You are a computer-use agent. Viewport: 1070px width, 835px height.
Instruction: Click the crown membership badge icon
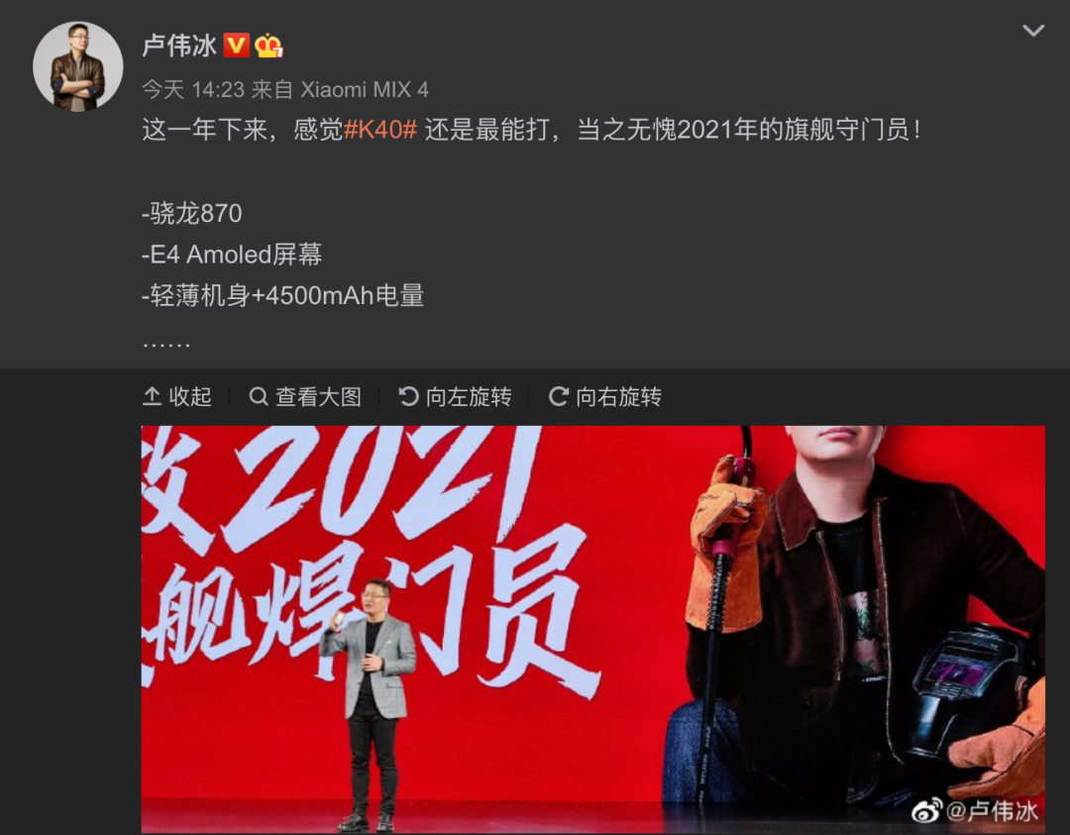coord(268,46)
